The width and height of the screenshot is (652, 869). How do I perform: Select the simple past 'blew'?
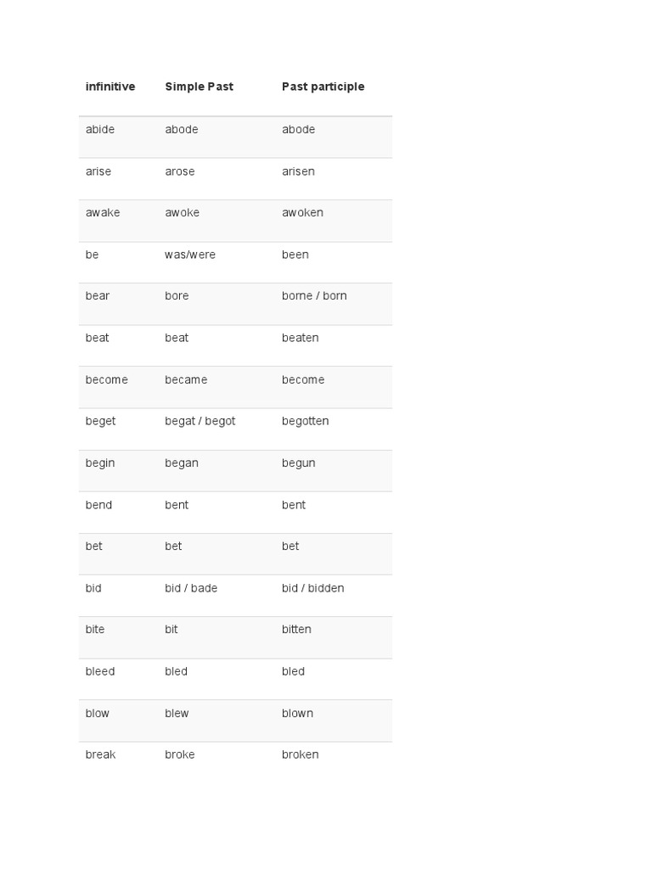pos(177,714)
